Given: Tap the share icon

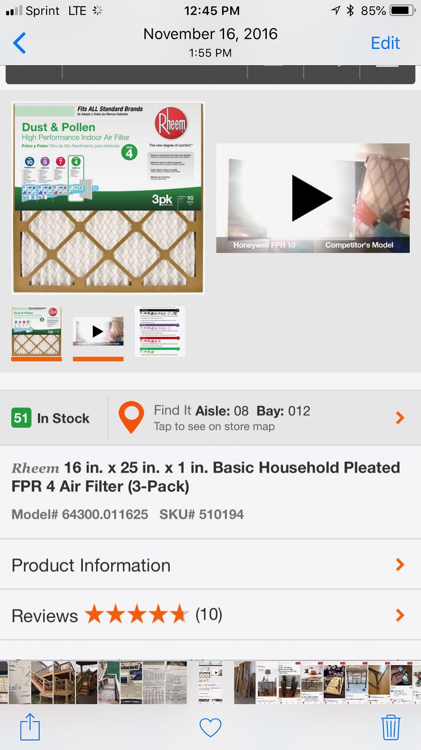Looking at the screenshot, I should [30, 727].
